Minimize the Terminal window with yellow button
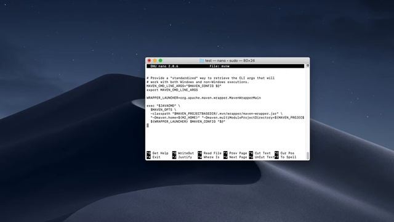 pyautogui.click(x=155, y=60)
